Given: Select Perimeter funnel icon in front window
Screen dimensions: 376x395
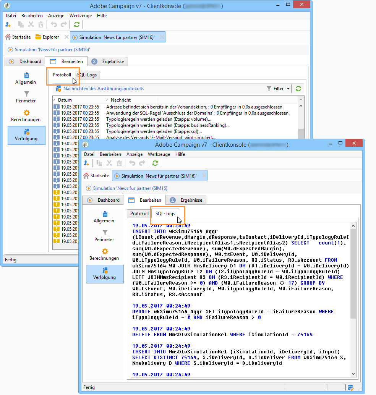Looking at the screenshot, I should pyautogui.click(x=105, y=232).
